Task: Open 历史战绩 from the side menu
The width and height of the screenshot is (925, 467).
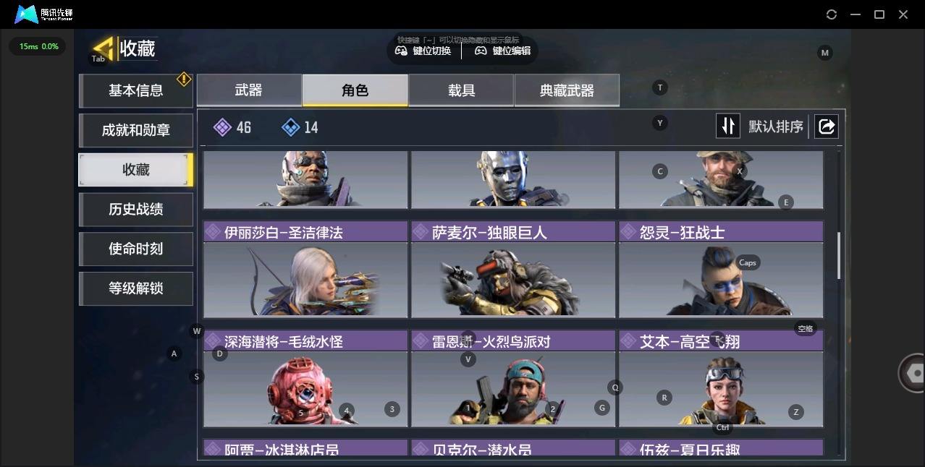Action: click(136, 209)
